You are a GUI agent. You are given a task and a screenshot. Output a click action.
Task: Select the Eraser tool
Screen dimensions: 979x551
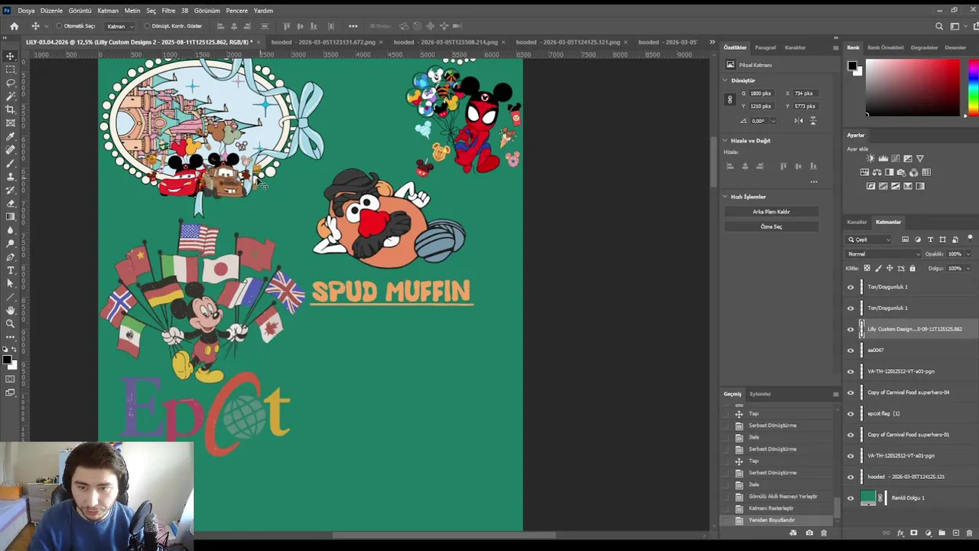click(x=11, y=204)
